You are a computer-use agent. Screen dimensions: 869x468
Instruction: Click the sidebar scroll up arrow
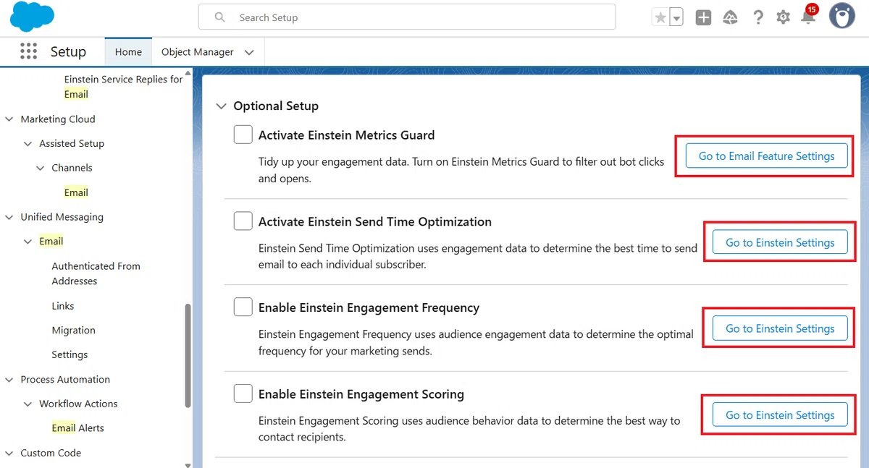click(x=188, y=73)
